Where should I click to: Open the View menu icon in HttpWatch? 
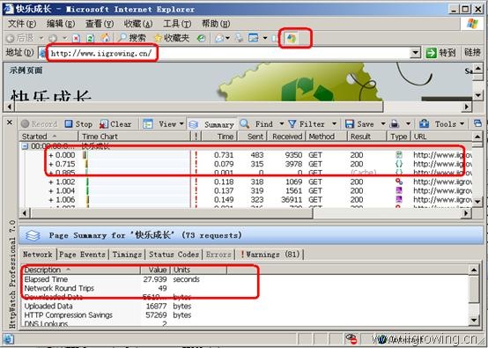tap(148, 124)
